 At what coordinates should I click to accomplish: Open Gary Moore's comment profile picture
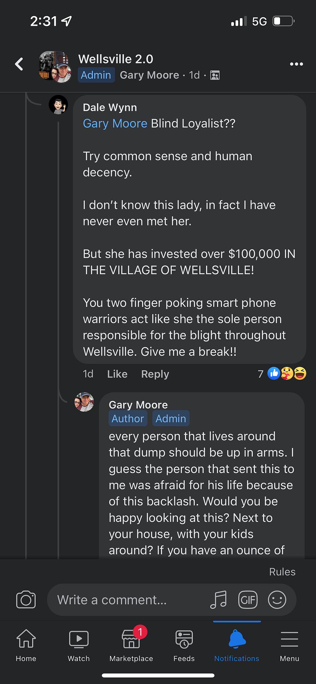click(x=84, y=402)
